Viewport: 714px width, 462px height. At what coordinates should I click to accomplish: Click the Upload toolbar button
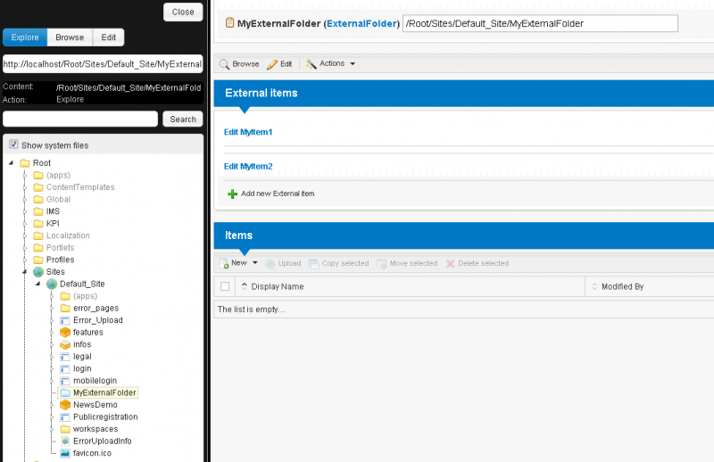point(283,263)
